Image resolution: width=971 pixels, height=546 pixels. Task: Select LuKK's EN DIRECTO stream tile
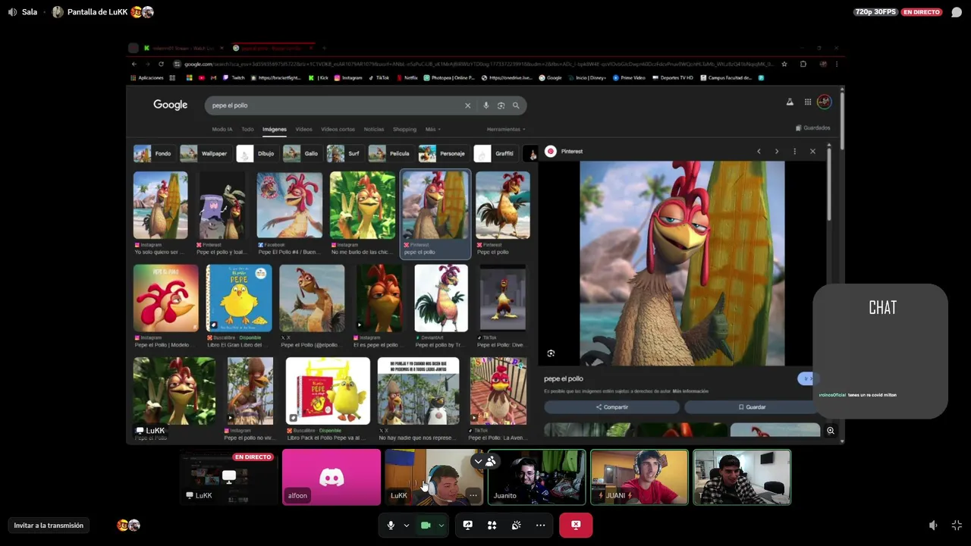point(228,477)
